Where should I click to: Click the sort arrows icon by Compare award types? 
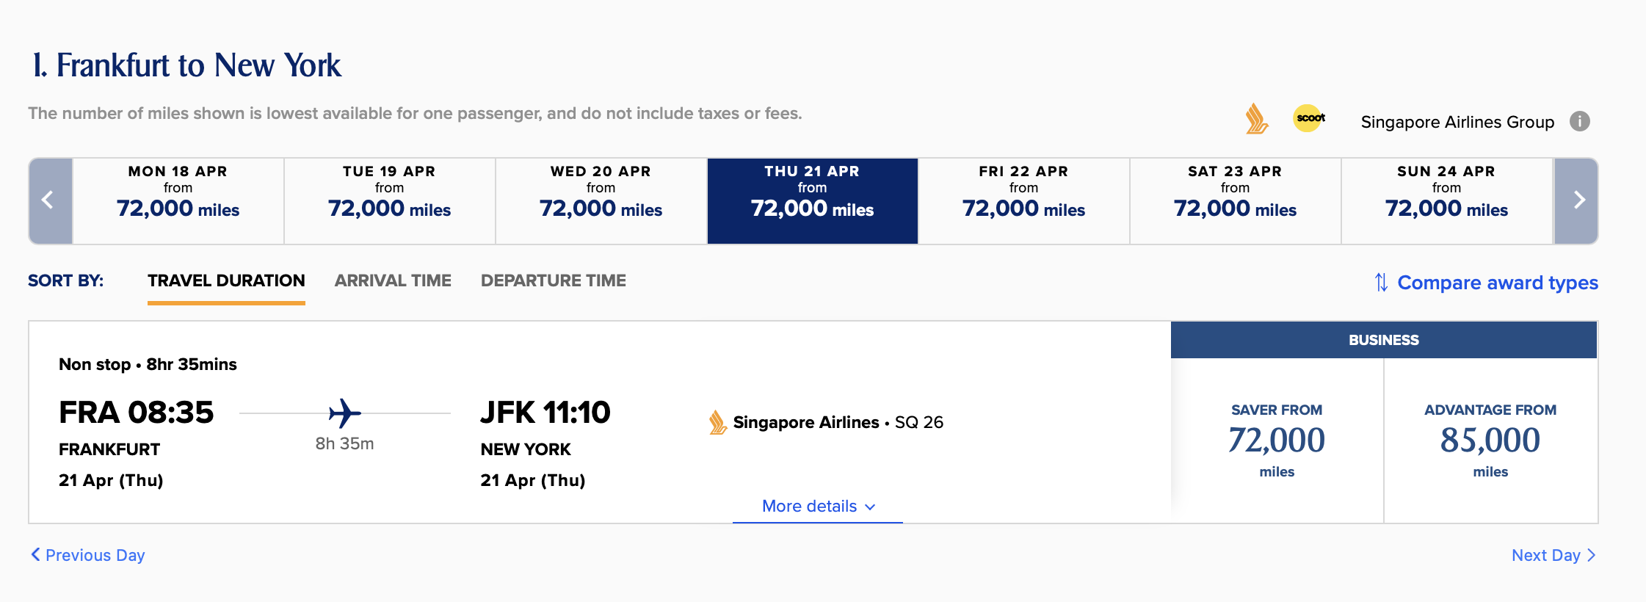point(1381,283)
